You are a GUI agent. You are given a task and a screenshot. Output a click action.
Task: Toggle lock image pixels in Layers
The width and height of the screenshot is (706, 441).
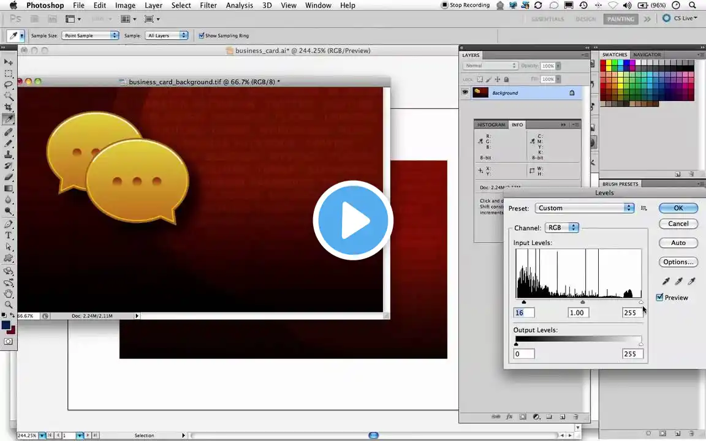coord(488,79)
